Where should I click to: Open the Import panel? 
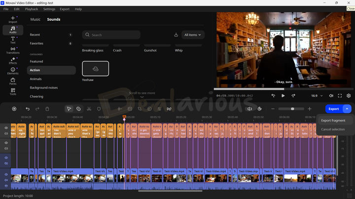(13, 19)
